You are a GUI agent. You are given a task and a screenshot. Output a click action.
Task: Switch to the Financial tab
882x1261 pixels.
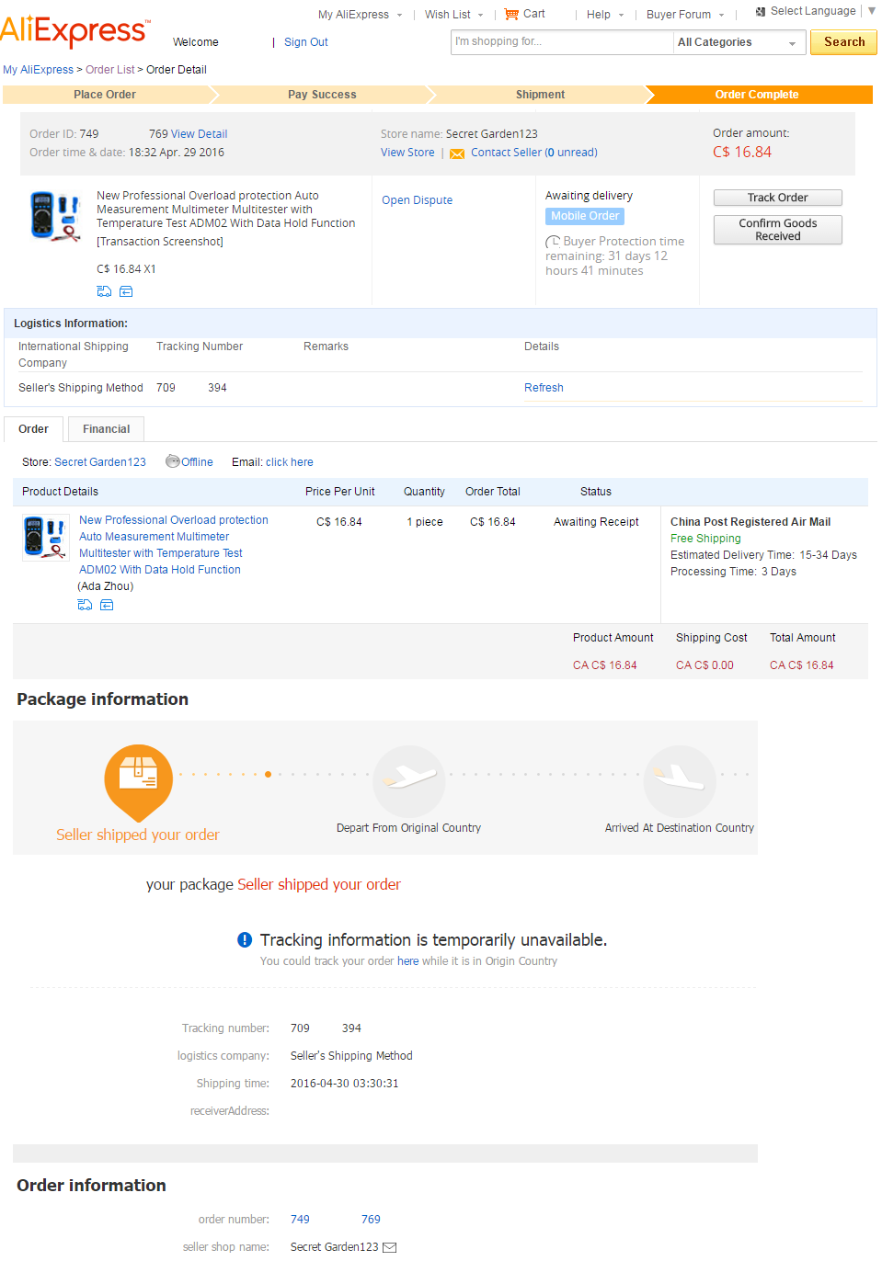[107, 429]
